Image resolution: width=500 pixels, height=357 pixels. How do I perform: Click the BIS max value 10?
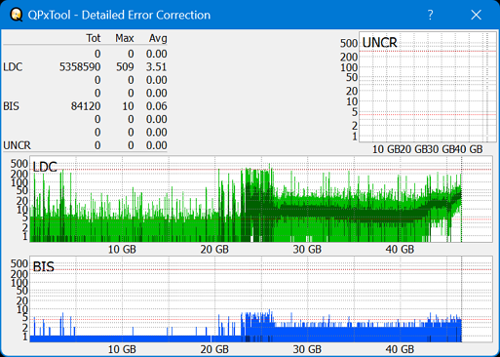(x=128, y=106)
